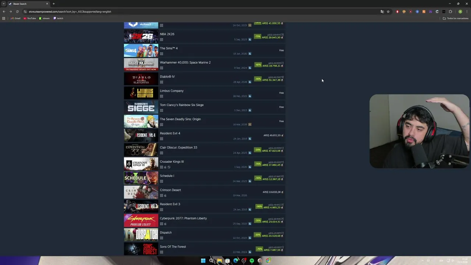
Task: Open the Dispatch capsule image
Action: [x=141, y=235]
